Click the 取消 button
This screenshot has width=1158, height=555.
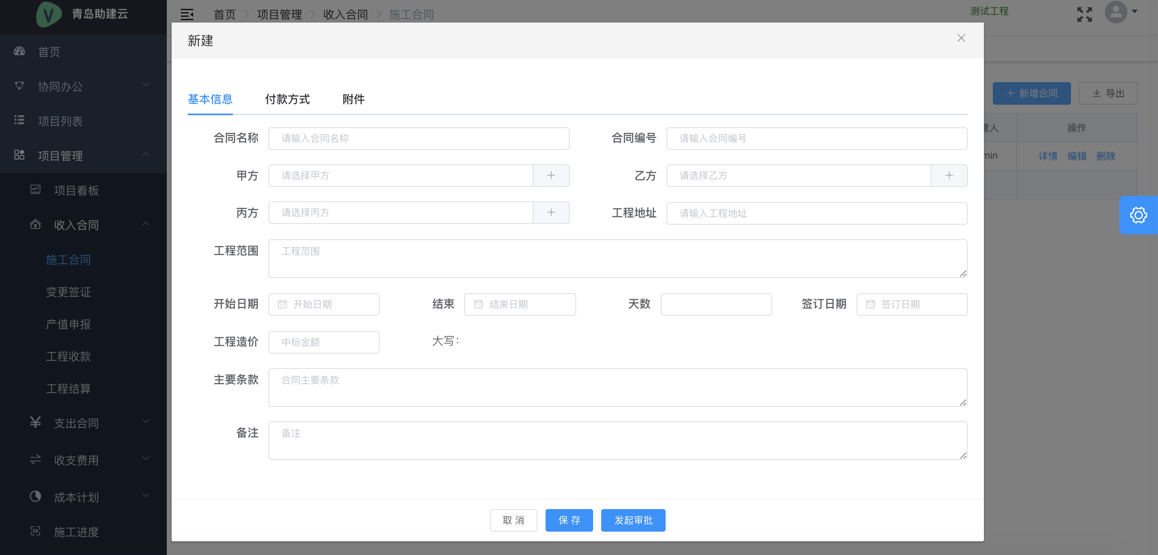[513, 520]
